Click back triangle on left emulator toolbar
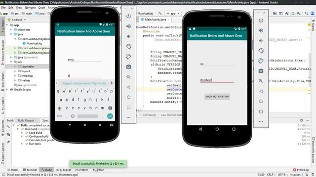Screen dimensions: 316x177 [x=128, y=87]
